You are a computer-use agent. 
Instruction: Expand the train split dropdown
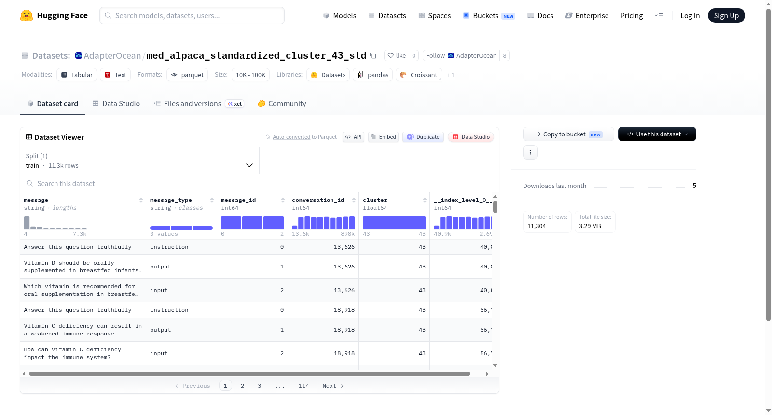click(x=139, y=161)
